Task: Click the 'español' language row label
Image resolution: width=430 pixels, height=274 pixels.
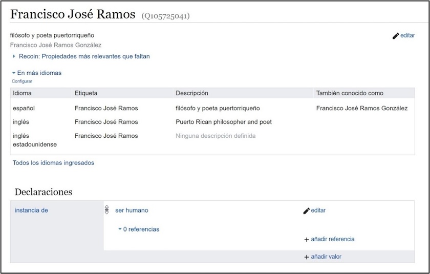Action: click(24, 108)
